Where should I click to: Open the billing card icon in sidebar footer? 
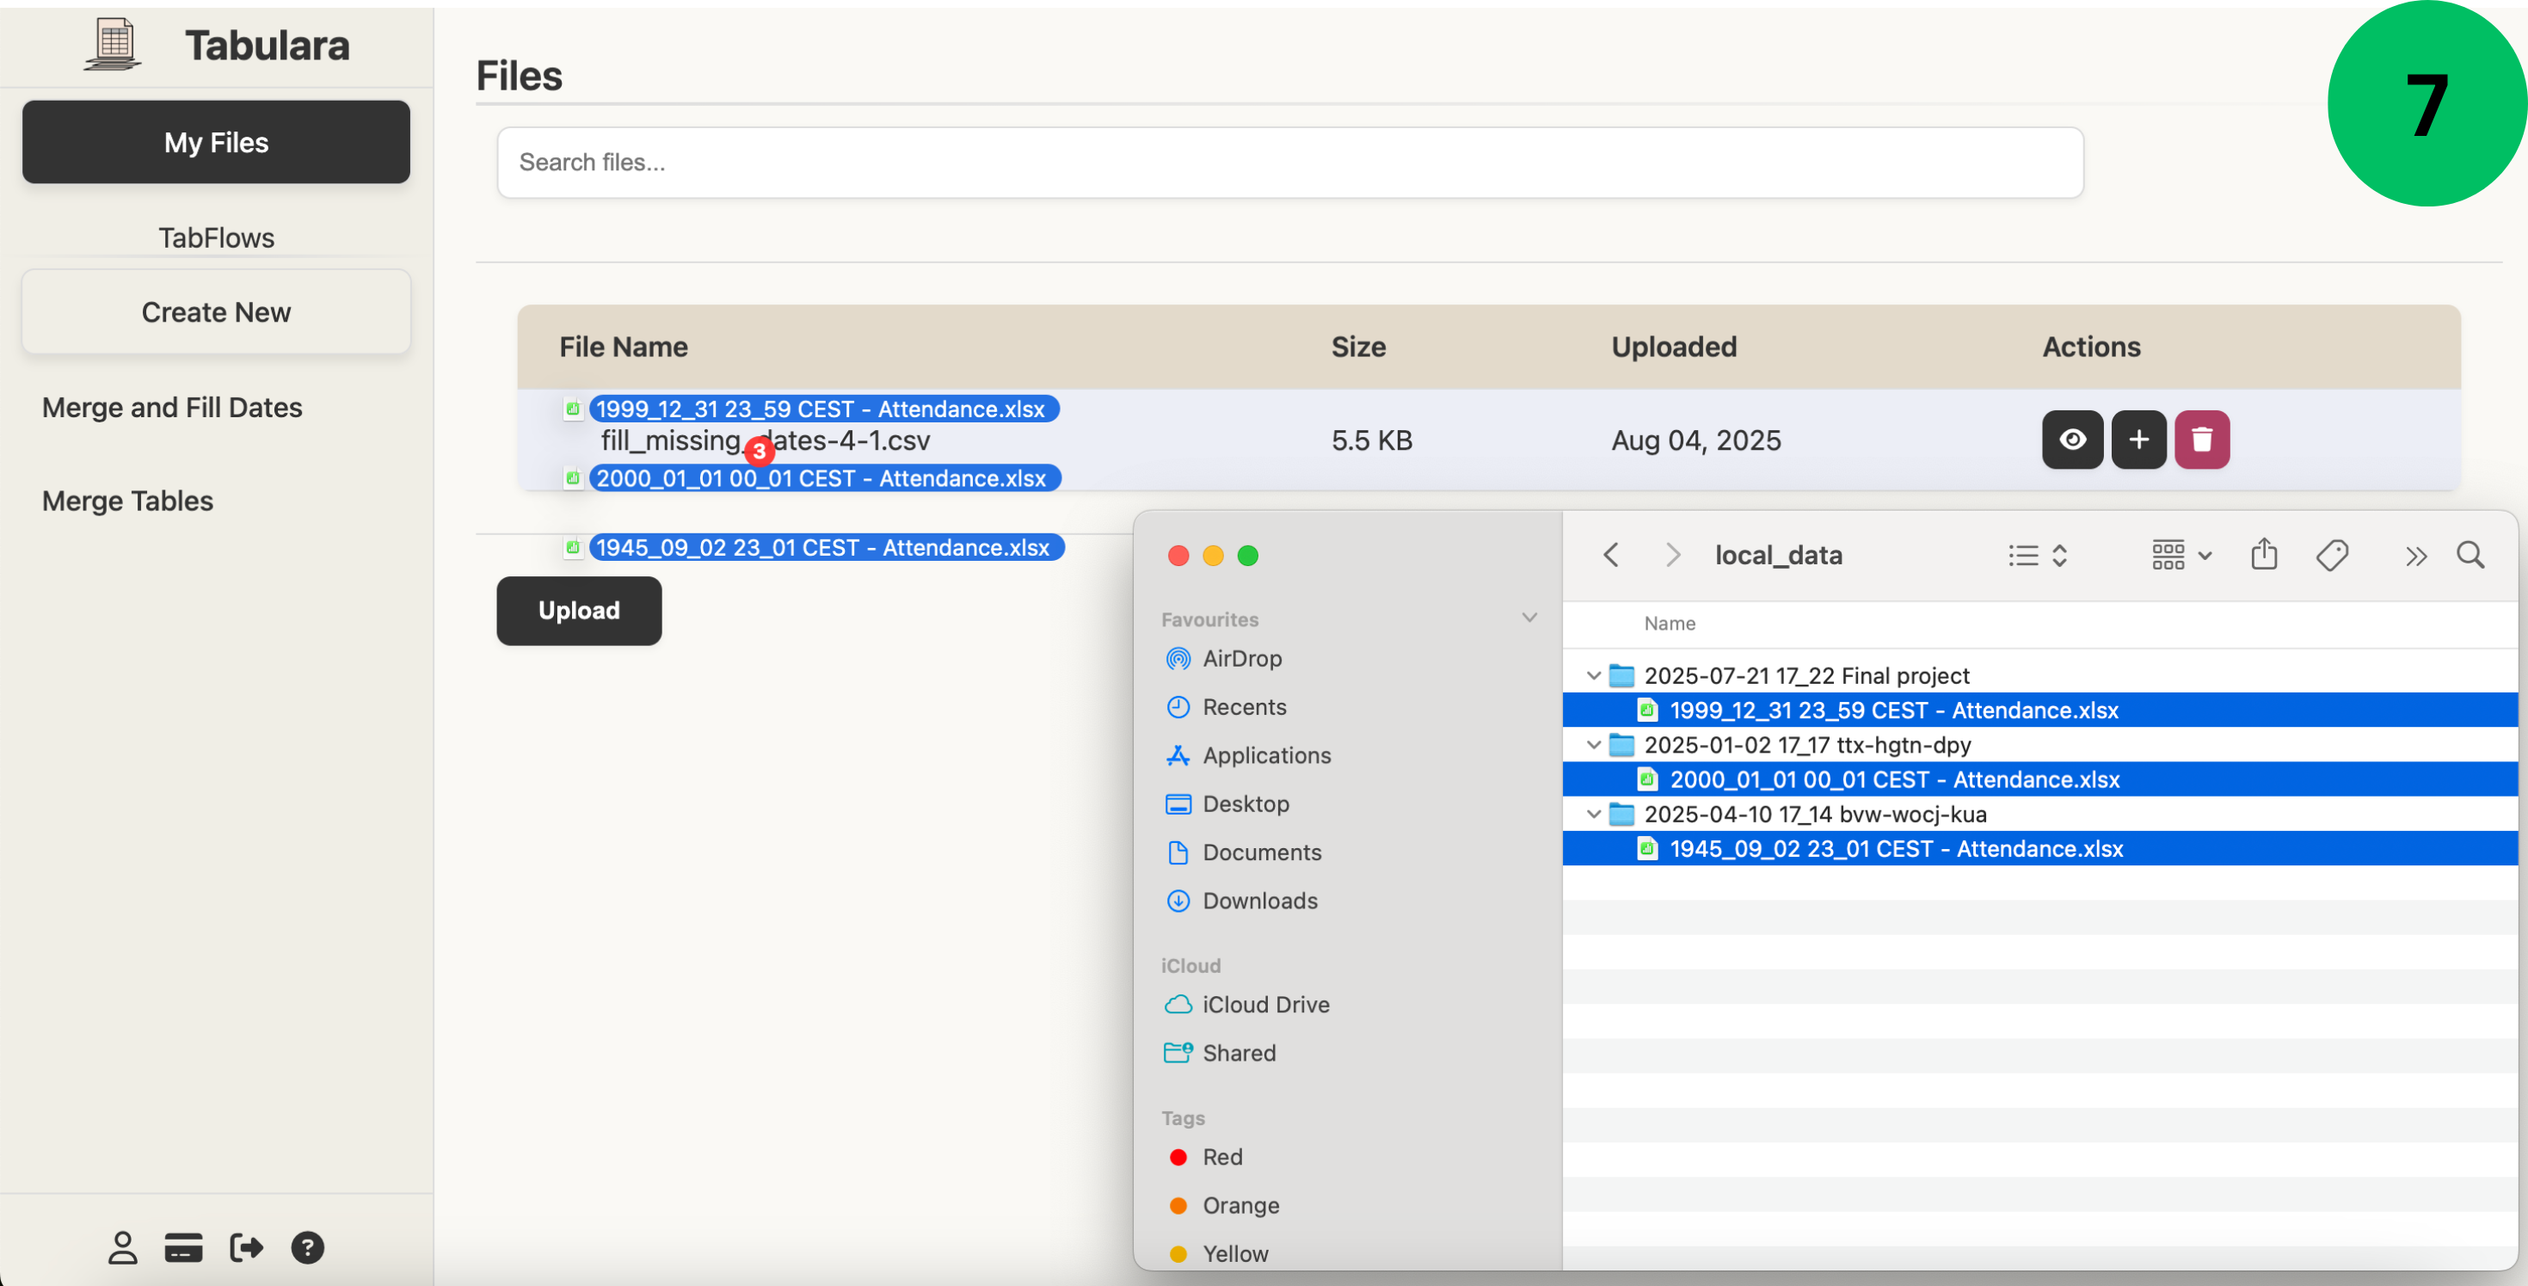tap(183, 1247)
